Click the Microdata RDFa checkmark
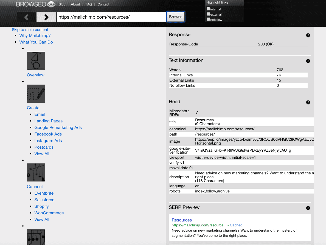The image size is (326, 245). point(196,113)
